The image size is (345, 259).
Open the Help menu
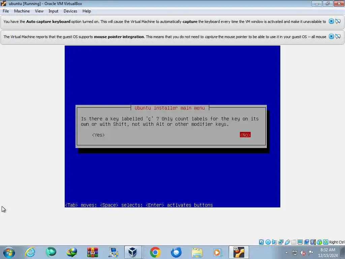click(x=87, y=11)
